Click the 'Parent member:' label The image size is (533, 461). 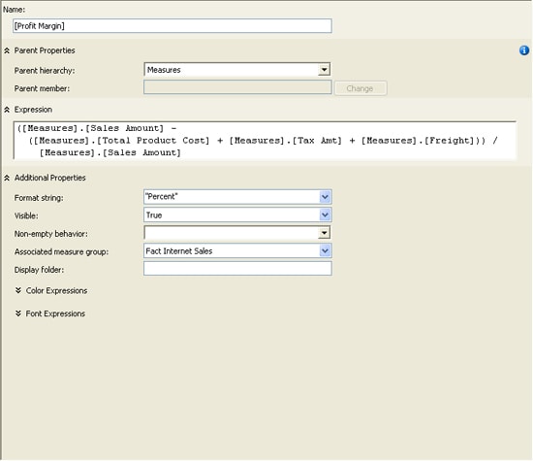(x=42, y=89)
